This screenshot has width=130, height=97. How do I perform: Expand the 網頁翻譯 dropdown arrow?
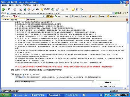117,16
